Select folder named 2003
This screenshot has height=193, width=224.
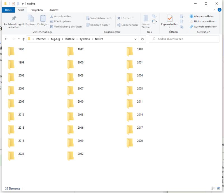coord(75,77)
